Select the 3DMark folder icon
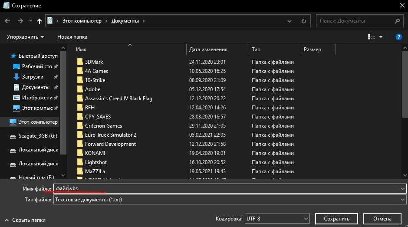 (x=80, y=62)
